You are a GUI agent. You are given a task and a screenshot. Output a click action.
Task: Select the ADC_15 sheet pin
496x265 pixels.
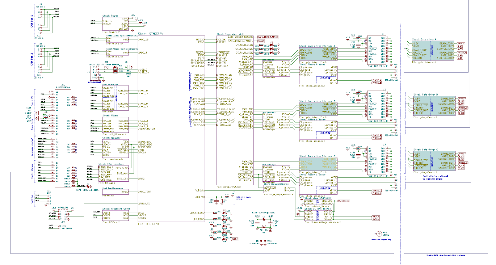pos(144,40)
